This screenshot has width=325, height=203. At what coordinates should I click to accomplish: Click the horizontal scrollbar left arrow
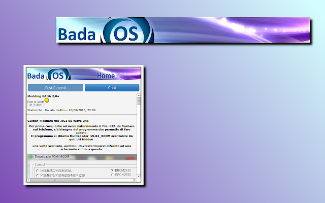point(28,180)
